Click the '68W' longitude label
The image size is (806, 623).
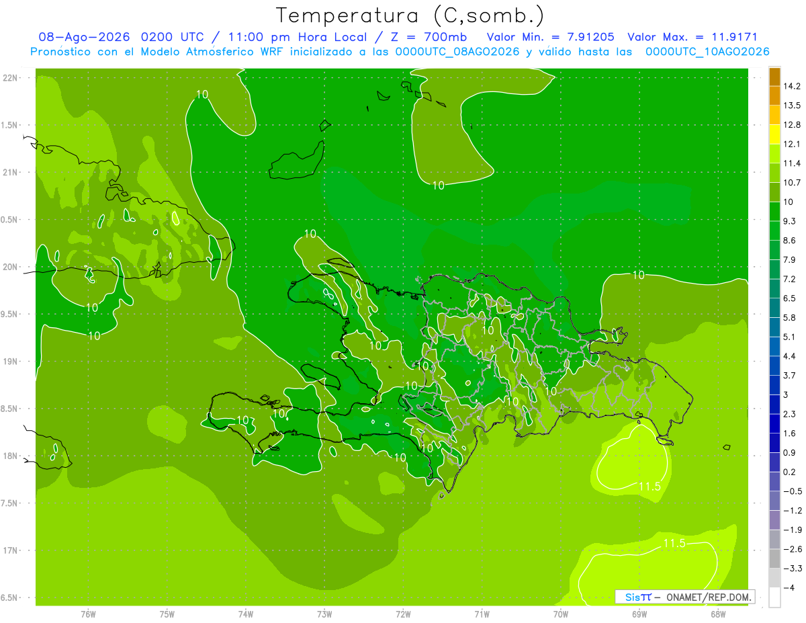tap(717, 614)
